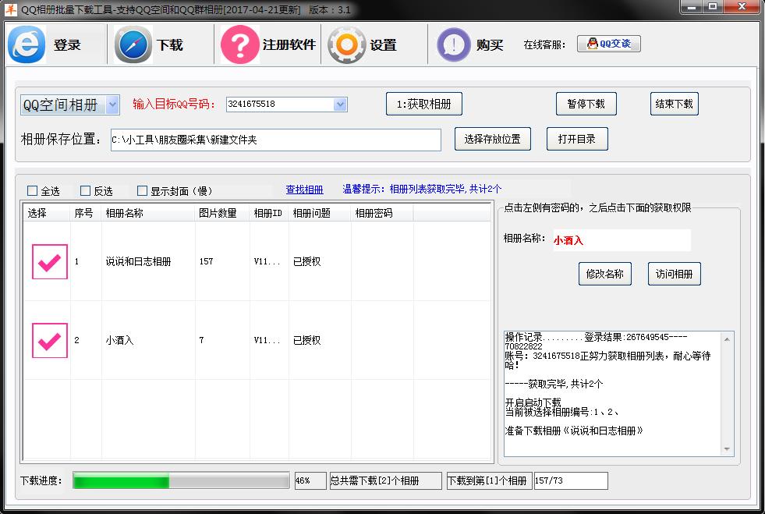This screenshot has height=514, width=765.
Task: Click the 修改名称 button
Action: tap(605, 274)
